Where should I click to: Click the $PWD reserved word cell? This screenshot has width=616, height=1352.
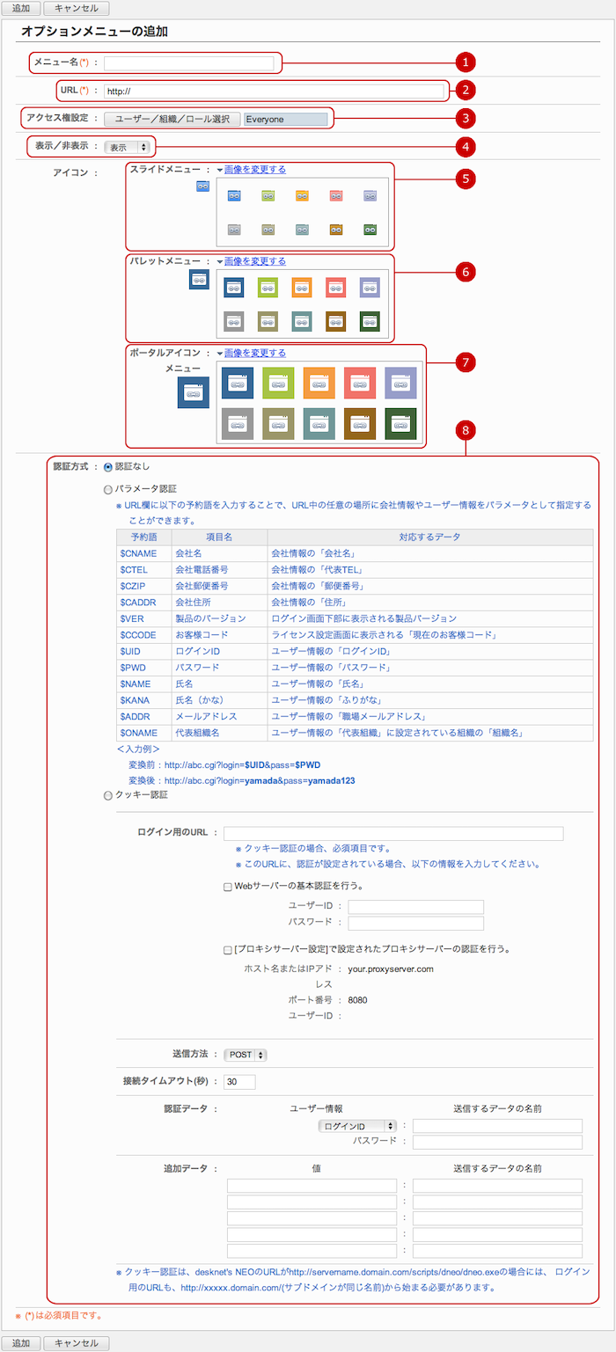[144, 668]
